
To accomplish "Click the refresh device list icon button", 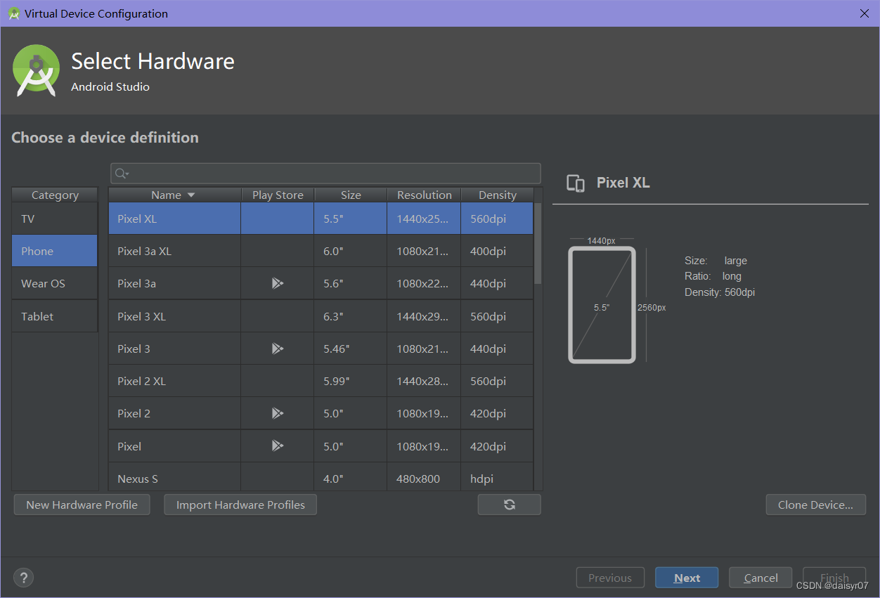I will click(510, 505).
